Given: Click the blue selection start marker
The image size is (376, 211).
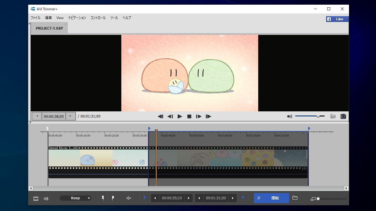Looking at the screenshot, I should pyautogui.click(x=149, y=128).
